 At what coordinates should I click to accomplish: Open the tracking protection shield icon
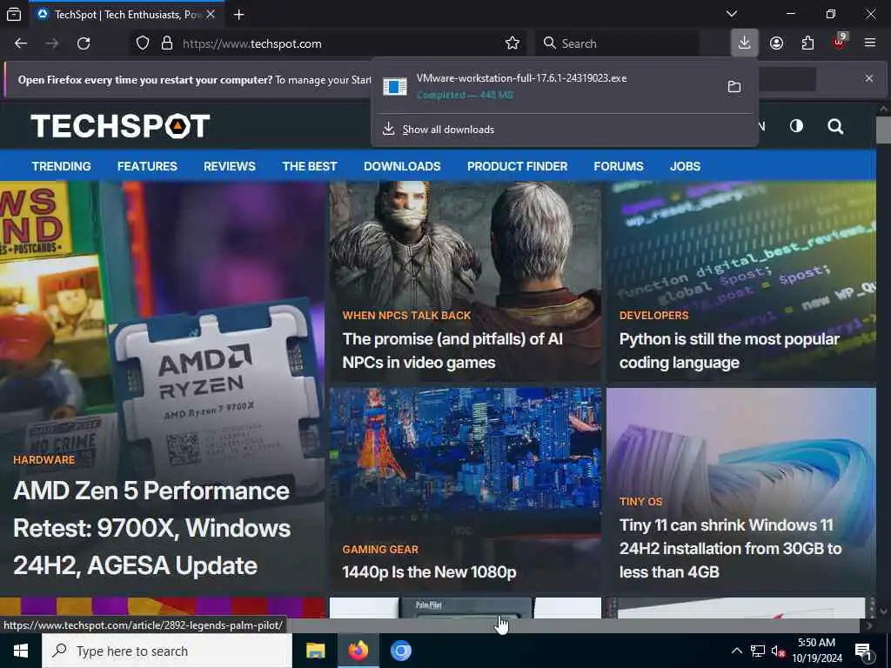pos(143,43)
